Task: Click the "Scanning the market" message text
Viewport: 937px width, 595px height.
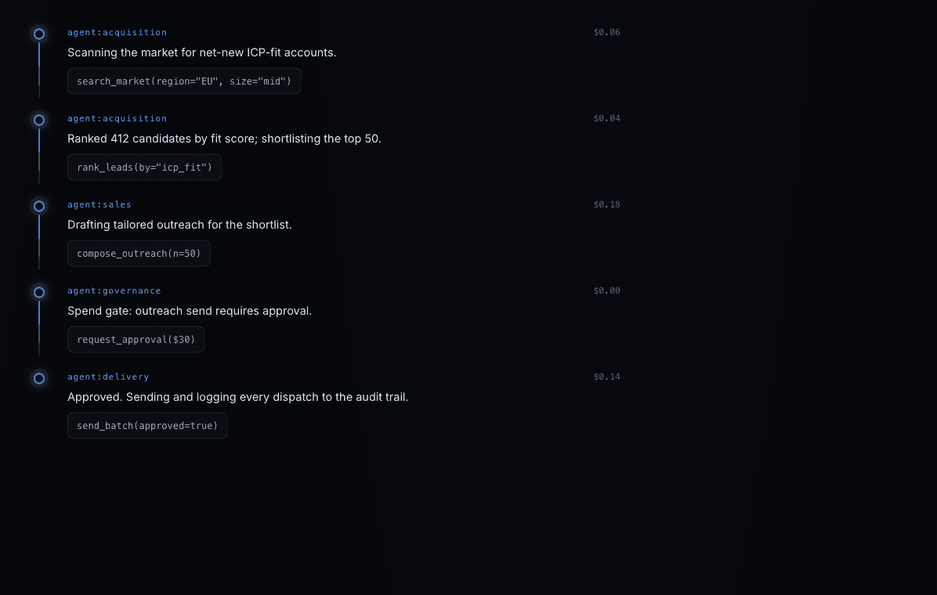Action: point(202,52)
